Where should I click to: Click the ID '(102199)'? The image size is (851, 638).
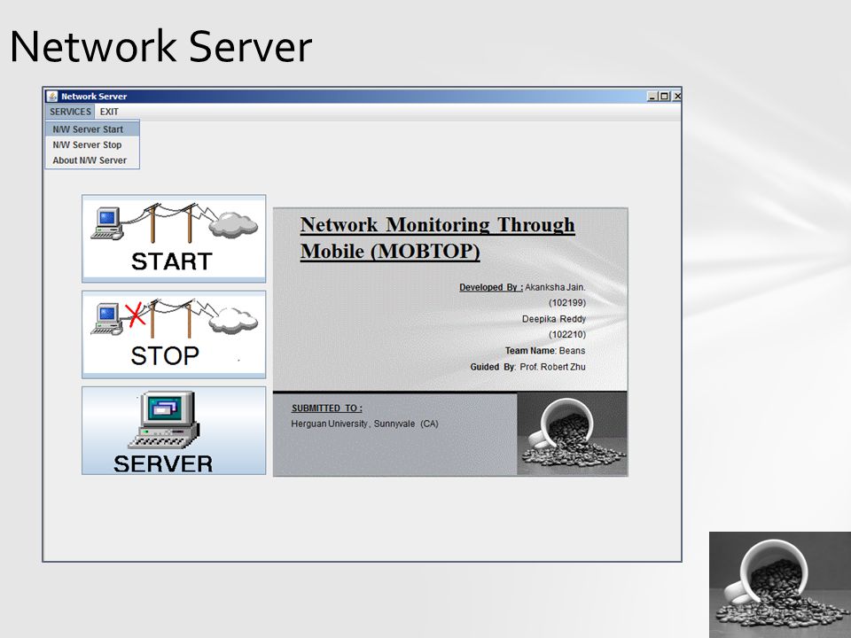coord(567,303)
